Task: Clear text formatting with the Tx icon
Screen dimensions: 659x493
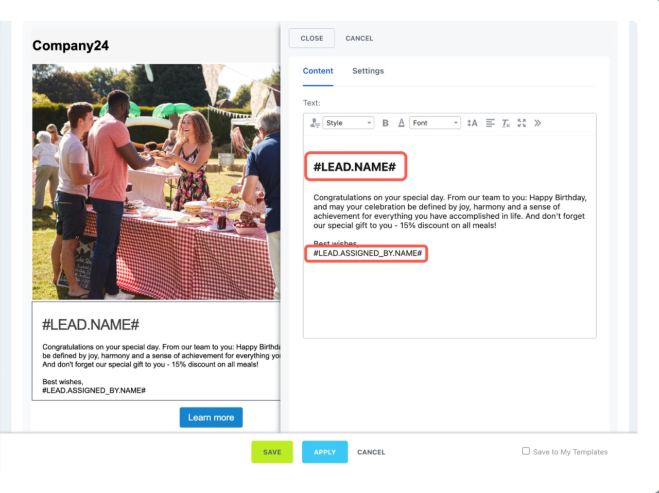Action: tap(506, 123)
